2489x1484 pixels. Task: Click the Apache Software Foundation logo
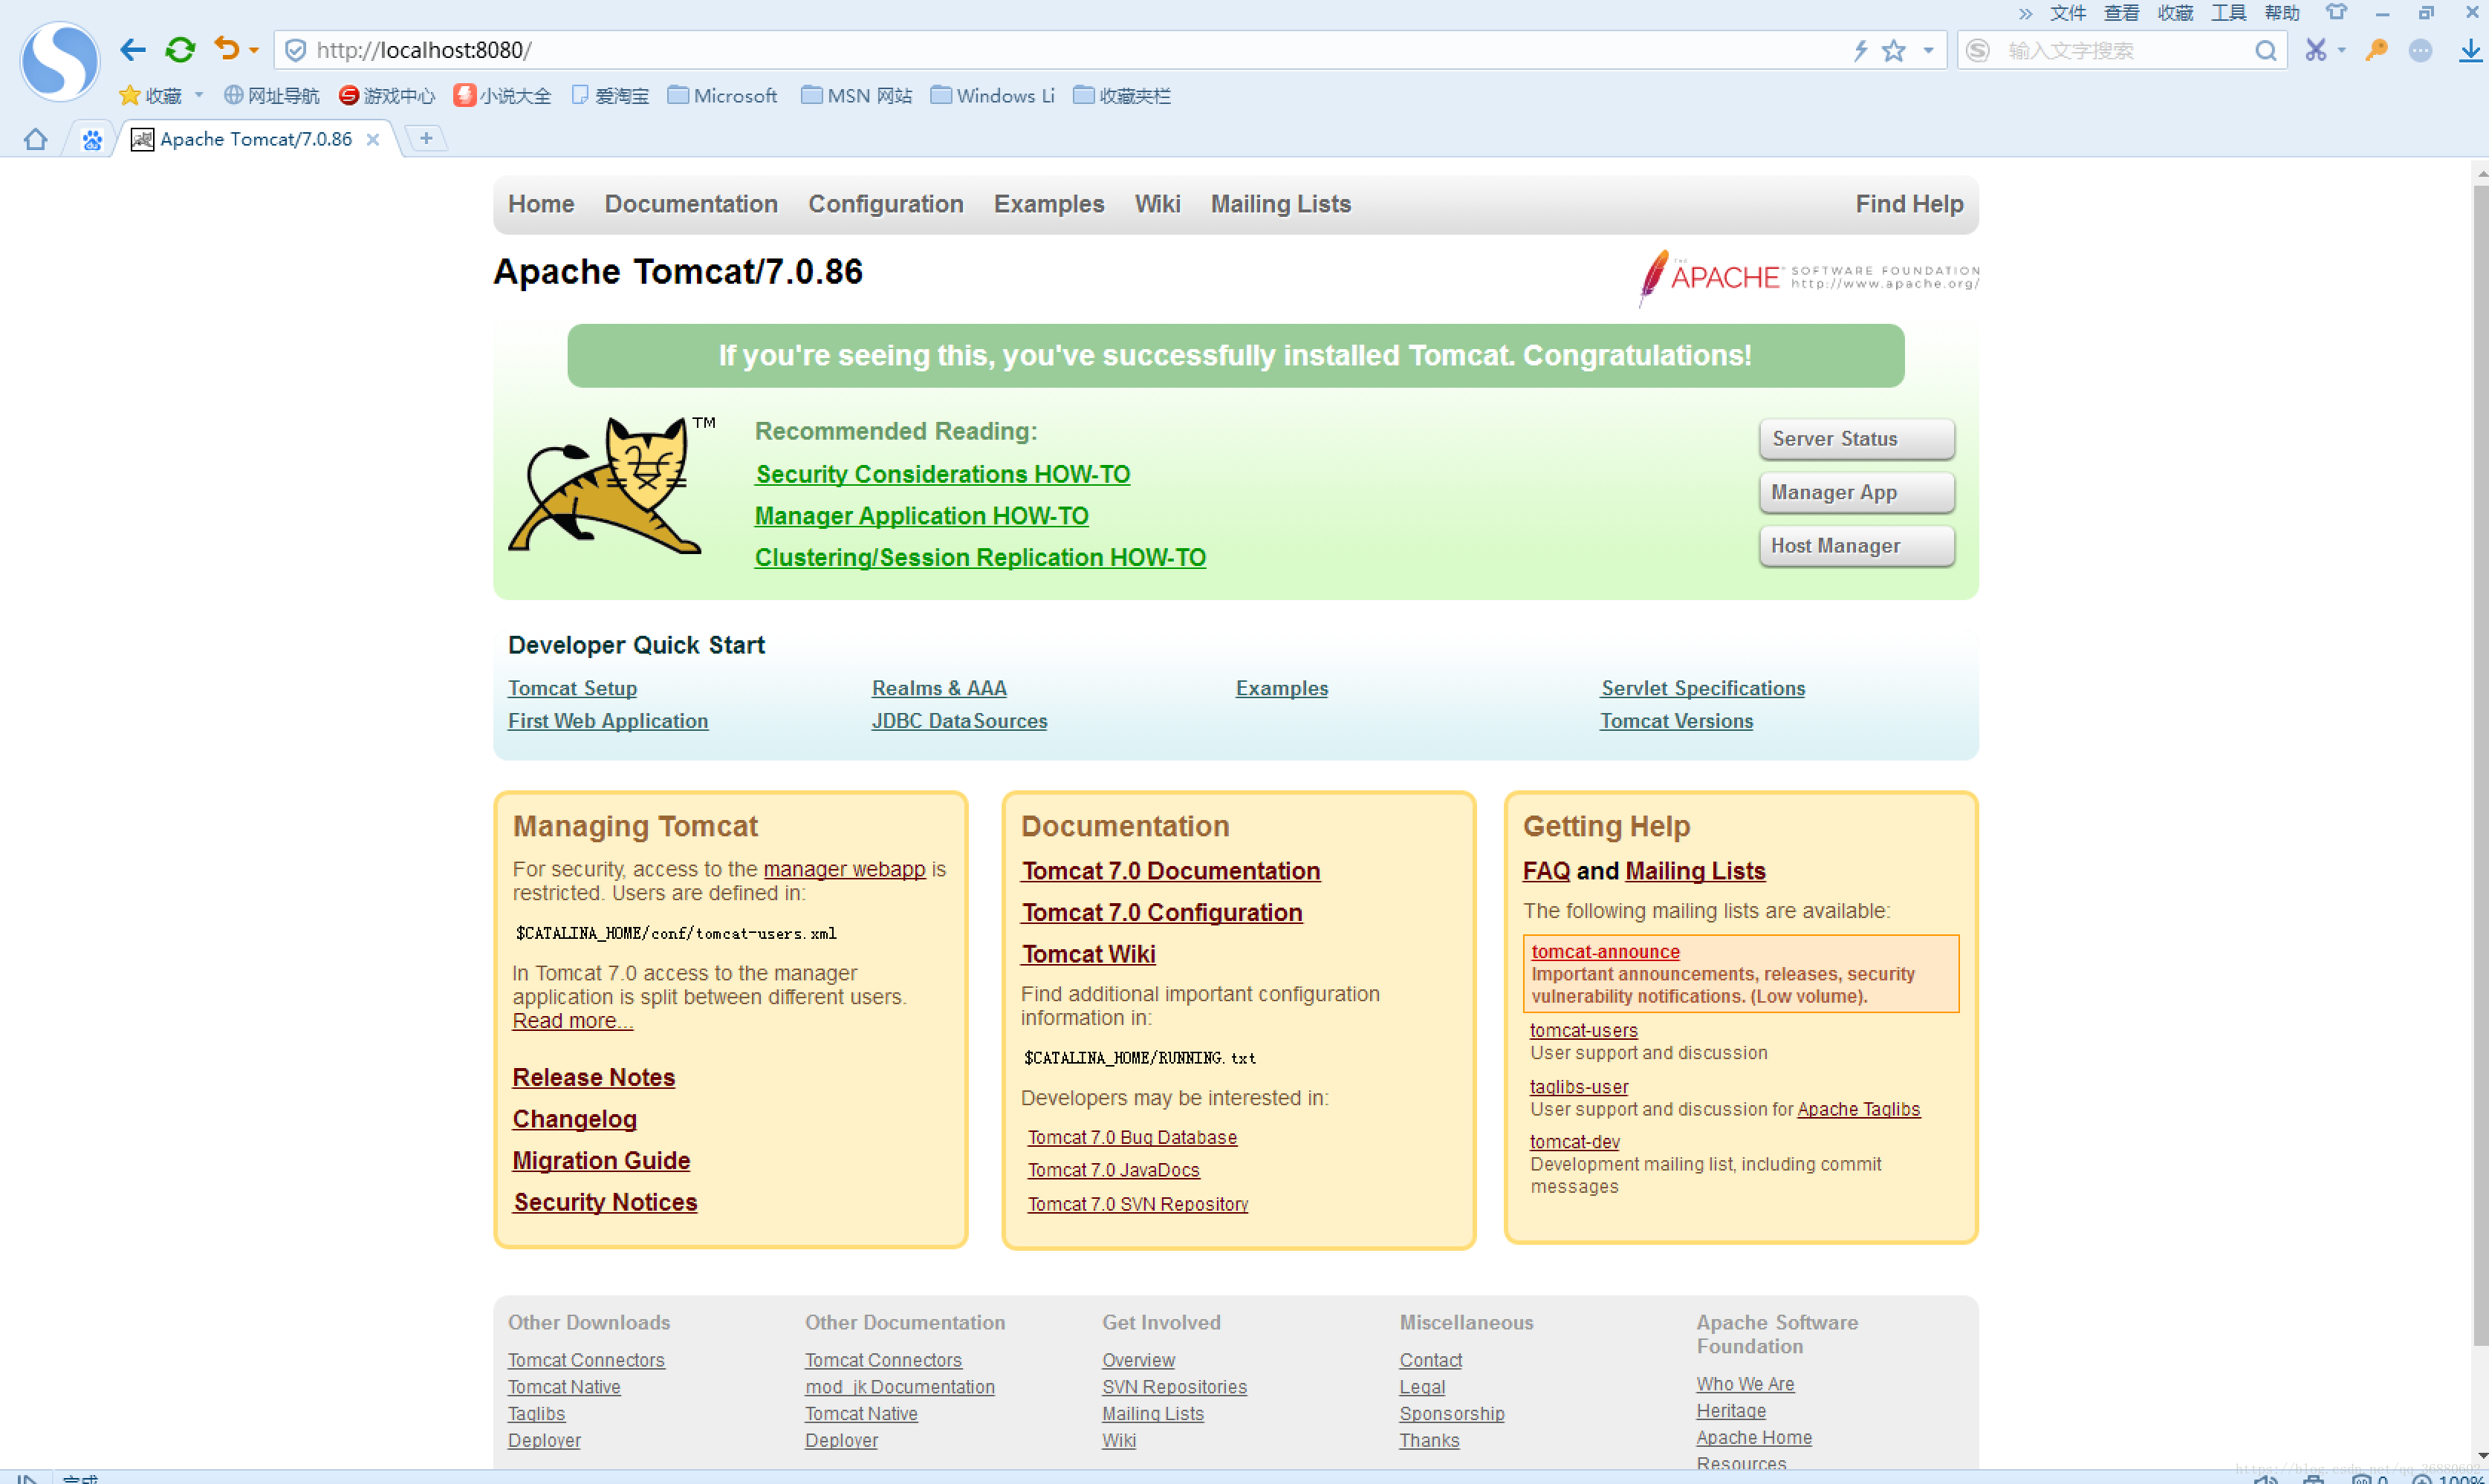pos(1809,277)
